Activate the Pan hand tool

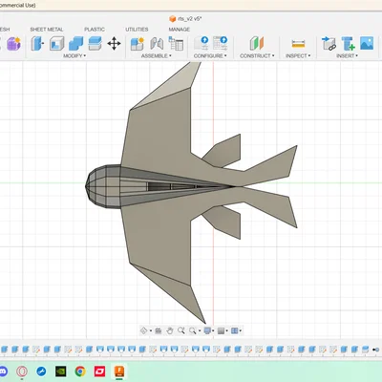pos(170,330)
